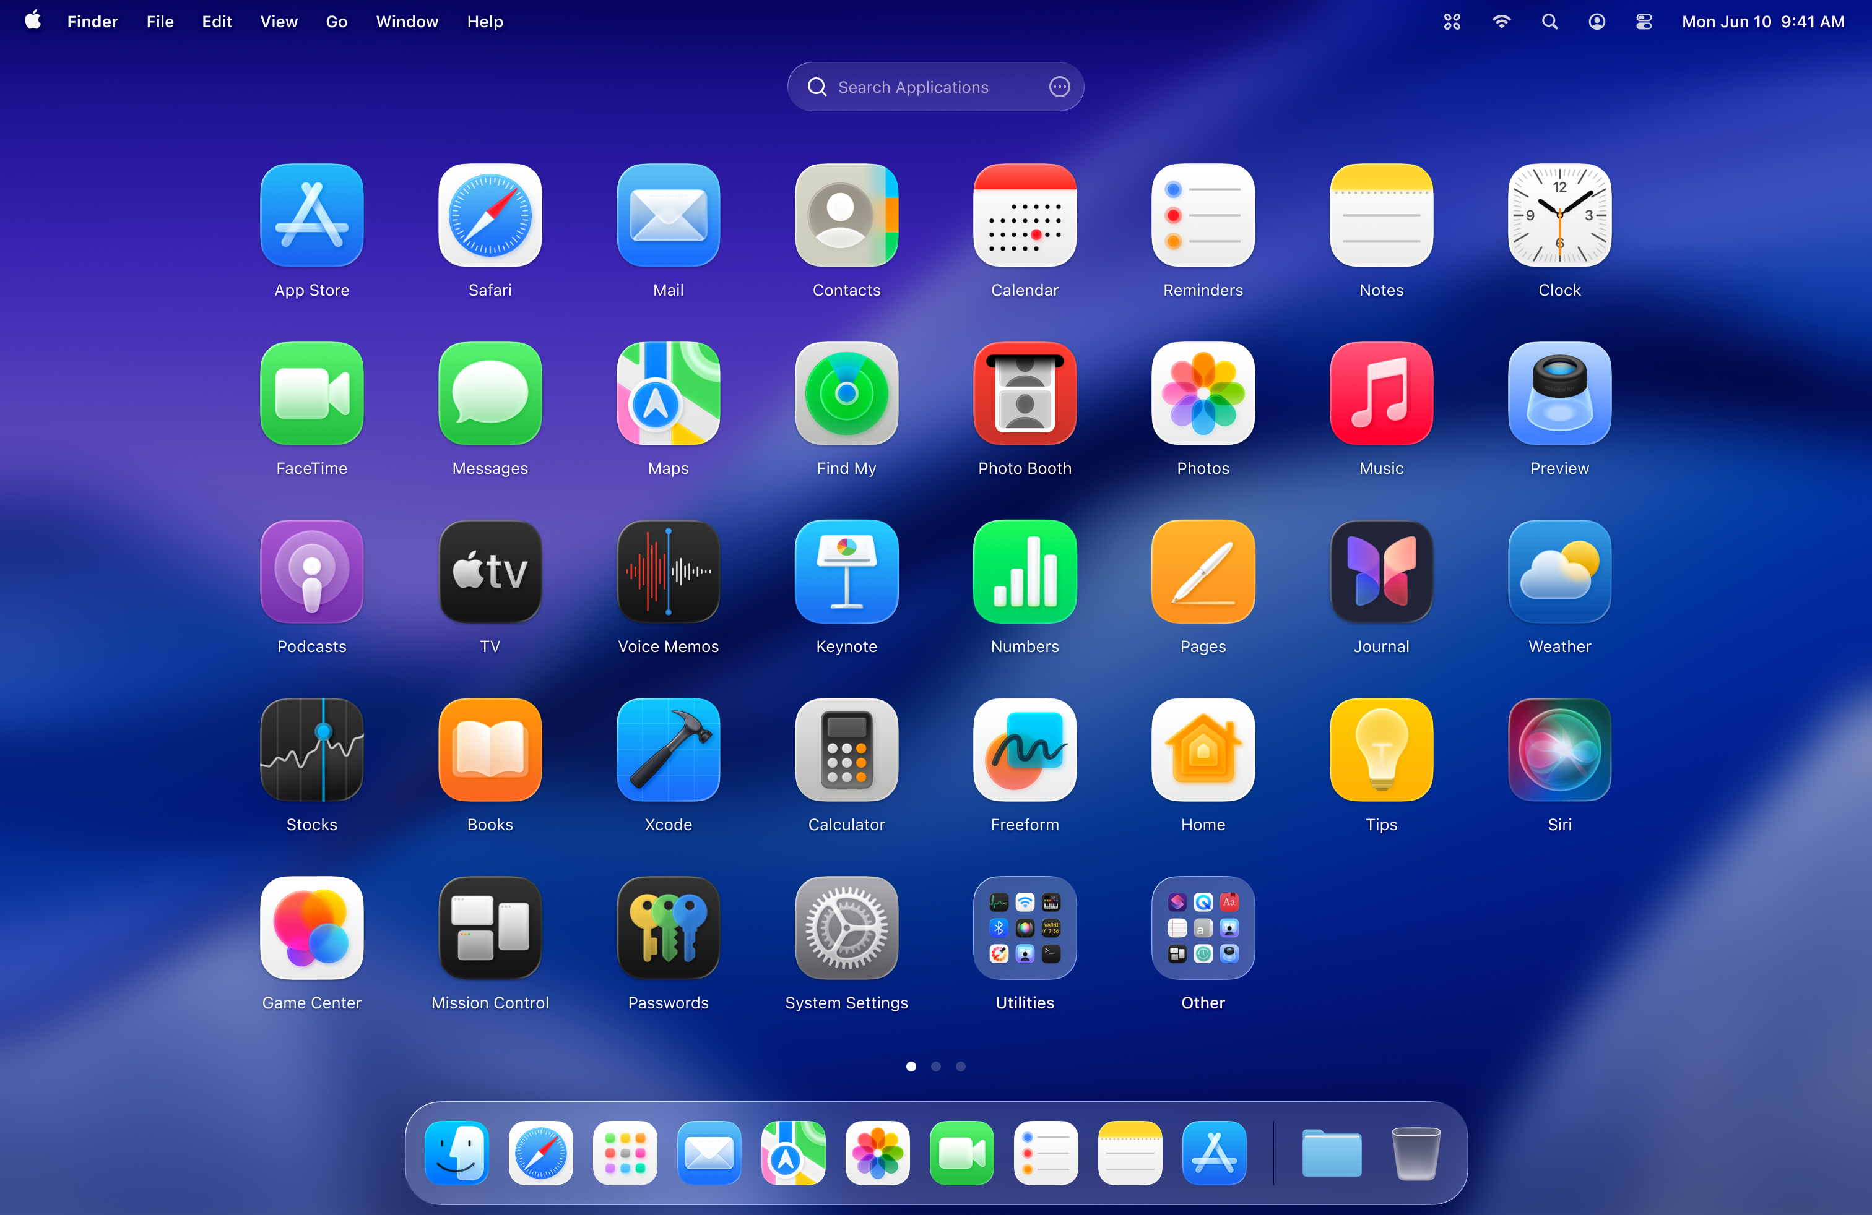Viewport: 1872px width, 1215px height.
Task: Open Spotlight search in menu bar
Action: 1549,21
